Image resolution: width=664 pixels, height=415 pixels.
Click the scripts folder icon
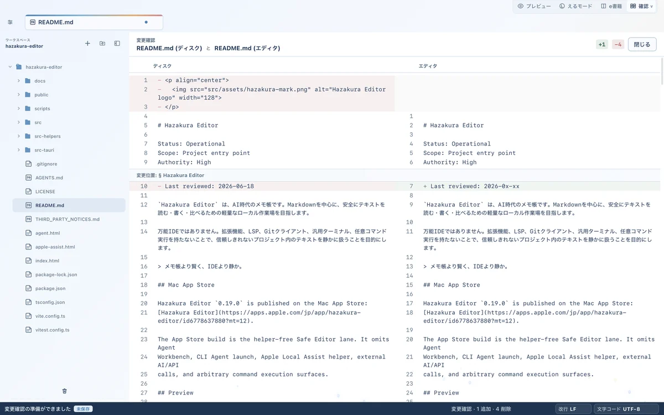28,108
